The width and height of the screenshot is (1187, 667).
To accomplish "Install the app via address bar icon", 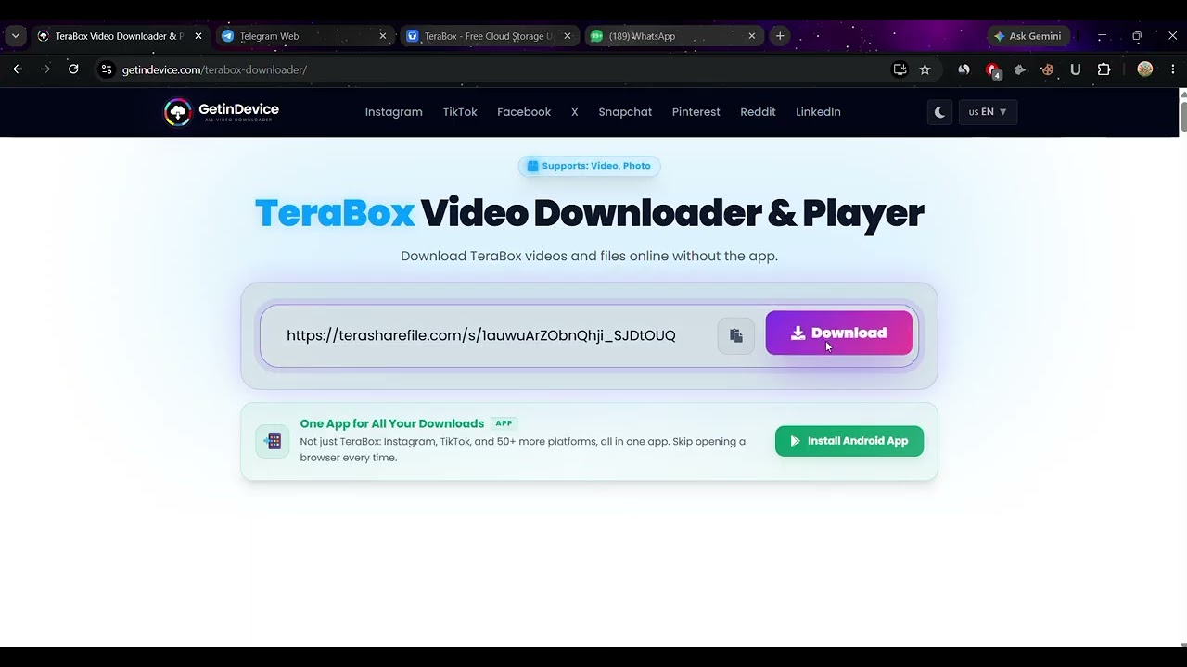I will tap(900, 69).
